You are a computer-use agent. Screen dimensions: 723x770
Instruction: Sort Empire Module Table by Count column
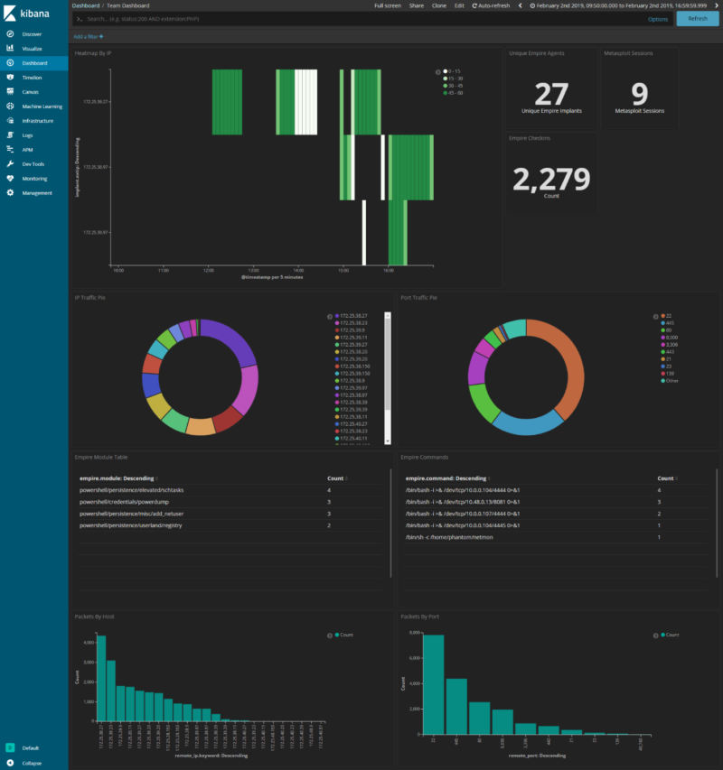point(336,478)
